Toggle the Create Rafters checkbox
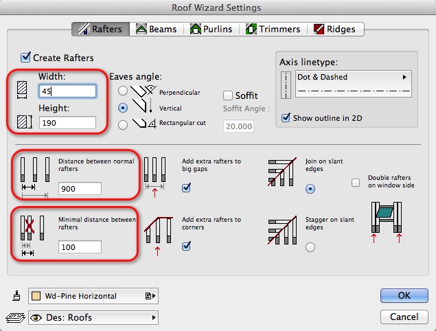Screen dimensions: 436x331 pyautogui.click(x=25, y=57)
